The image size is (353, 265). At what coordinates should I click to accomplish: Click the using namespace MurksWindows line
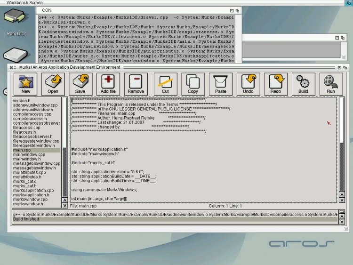[104, 190]
